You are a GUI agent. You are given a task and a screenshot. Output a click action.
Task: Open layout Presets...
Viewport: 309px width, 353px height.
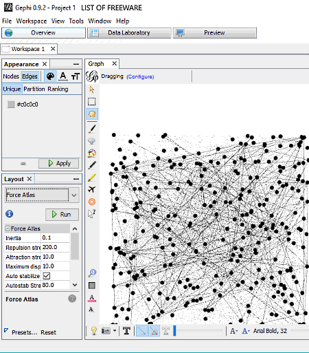click(x=25, y=332)
